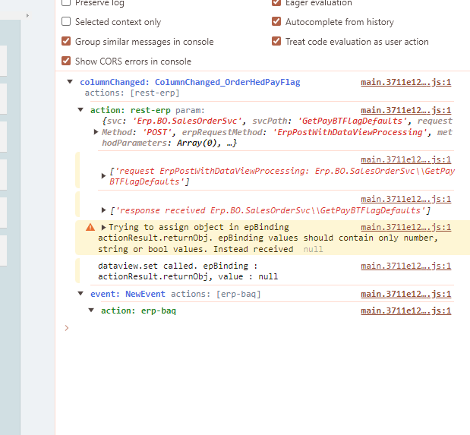Click the 'Erp.BO.SalesOrderSvc' svc value
This screenshot has height=435, width=470.
187,121
